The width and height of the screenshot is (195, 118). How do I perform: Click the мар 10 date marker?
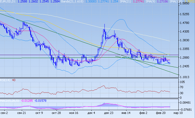click(178, 113)
